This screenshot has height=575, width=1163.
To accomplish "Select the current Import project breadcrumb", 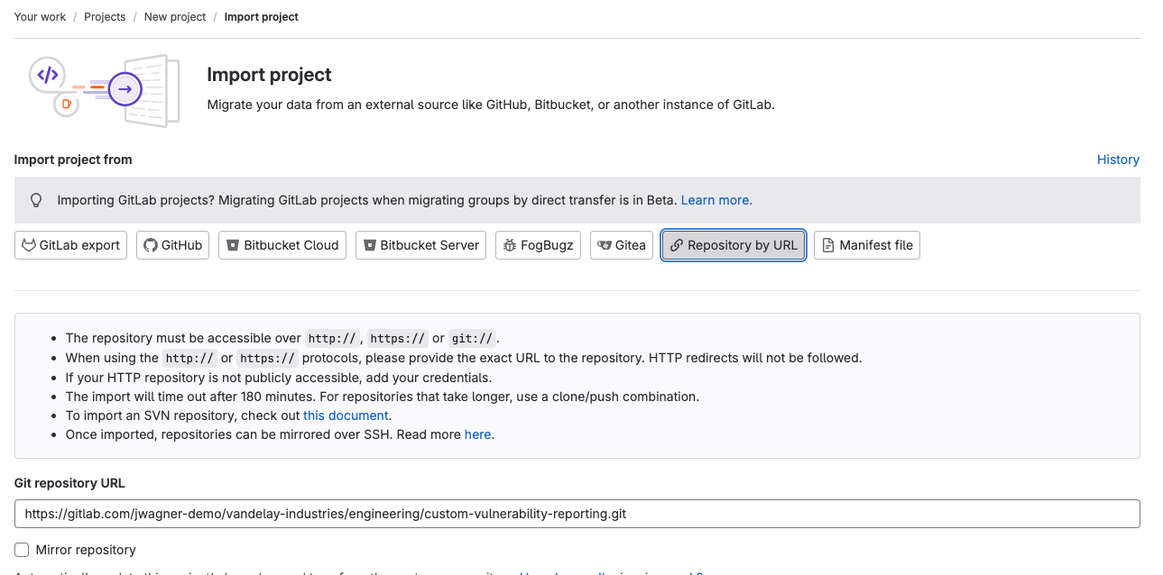I will tap(261, 17).
